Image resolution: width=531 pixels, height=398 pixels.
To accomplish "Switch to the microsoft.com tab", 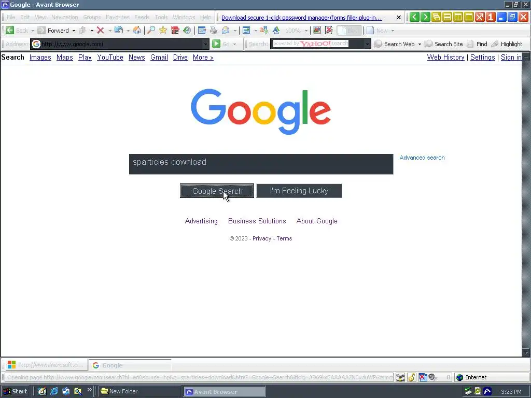I will pyautogui.click(x=46, y=365).
